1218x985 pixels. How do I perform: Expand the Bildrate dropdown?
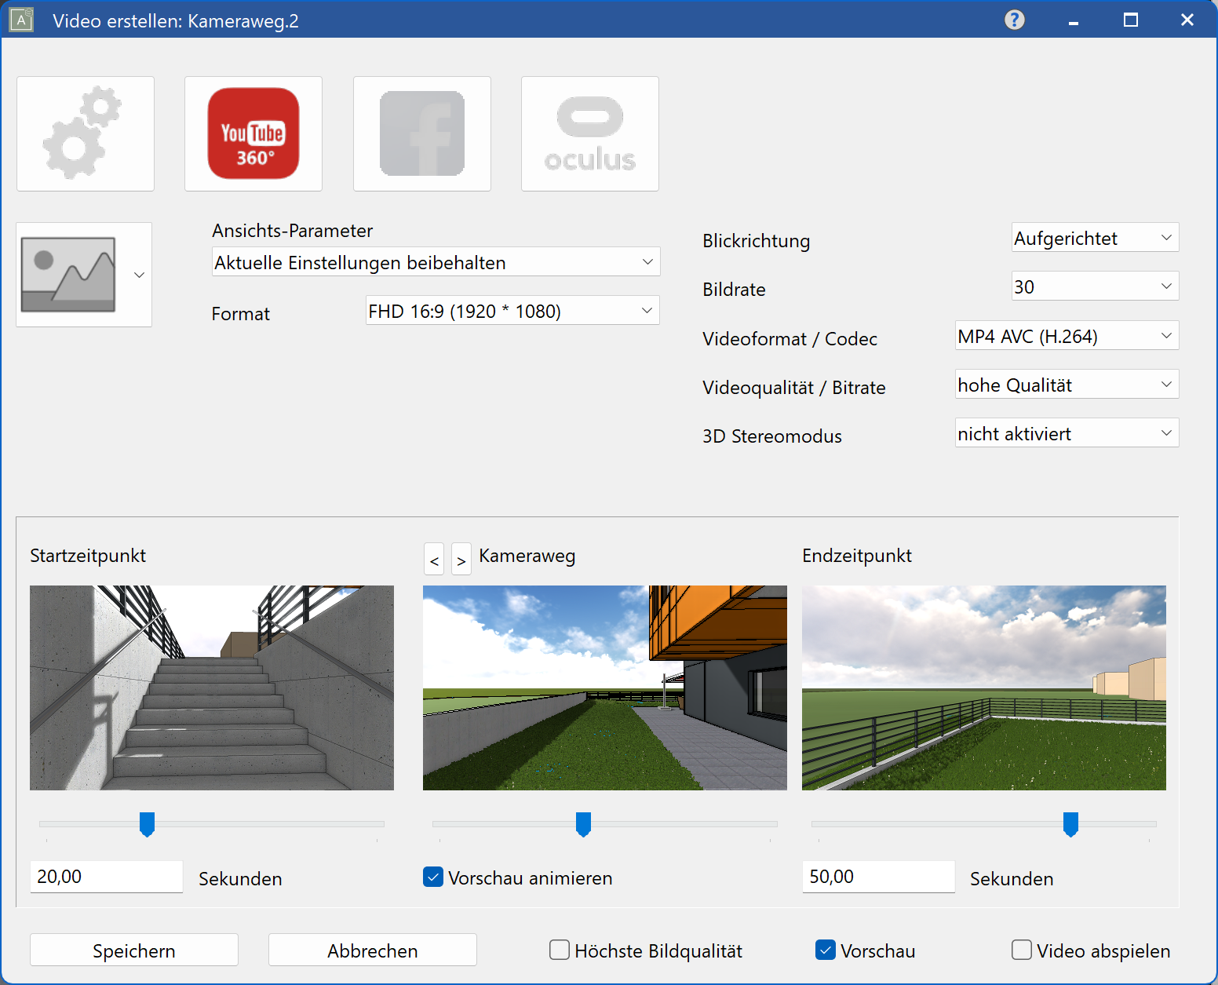point(1095,286)
